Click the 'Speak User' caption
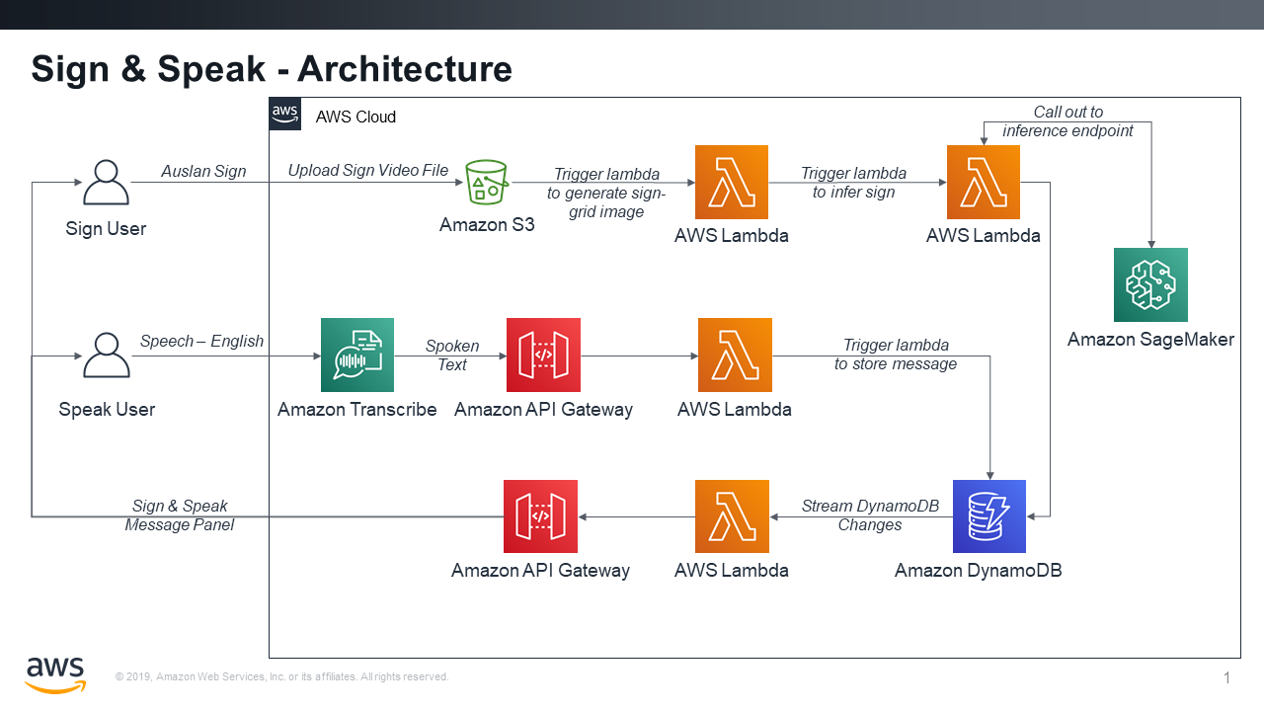 107,409
